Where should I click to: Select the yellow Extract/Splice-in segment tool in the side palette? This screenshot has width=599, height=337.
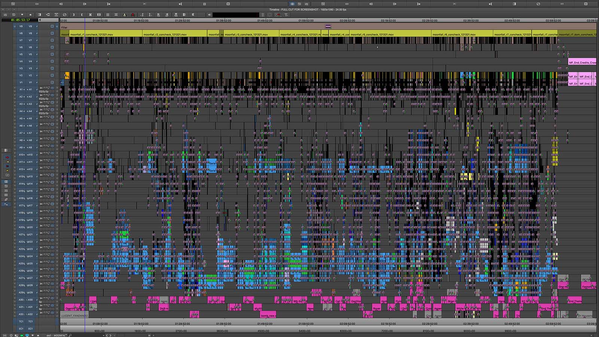(x=7, y=162)
